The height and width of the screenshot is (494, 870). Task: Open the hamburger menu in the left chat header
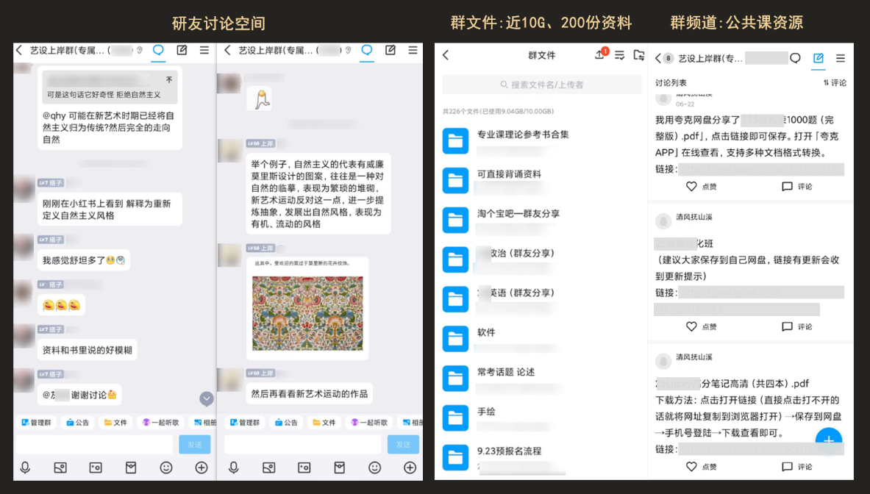(204, 51)
